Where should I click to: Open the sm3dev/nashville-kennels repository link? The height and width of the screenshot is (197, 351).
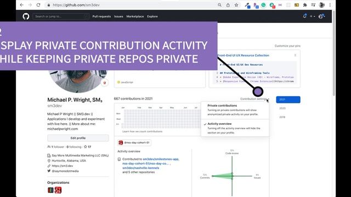[x=141, y=168]
